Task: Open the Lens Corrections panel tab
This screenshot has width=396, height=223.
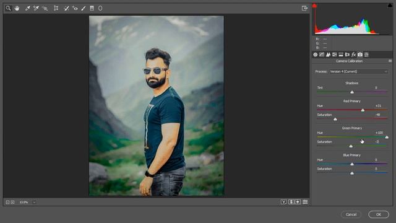Action: [347, 55]
